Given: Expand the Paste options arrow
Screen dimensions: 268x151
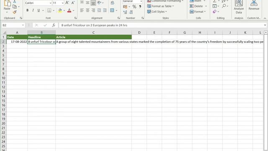Looking at the screenshot, I should pos(7,12).
